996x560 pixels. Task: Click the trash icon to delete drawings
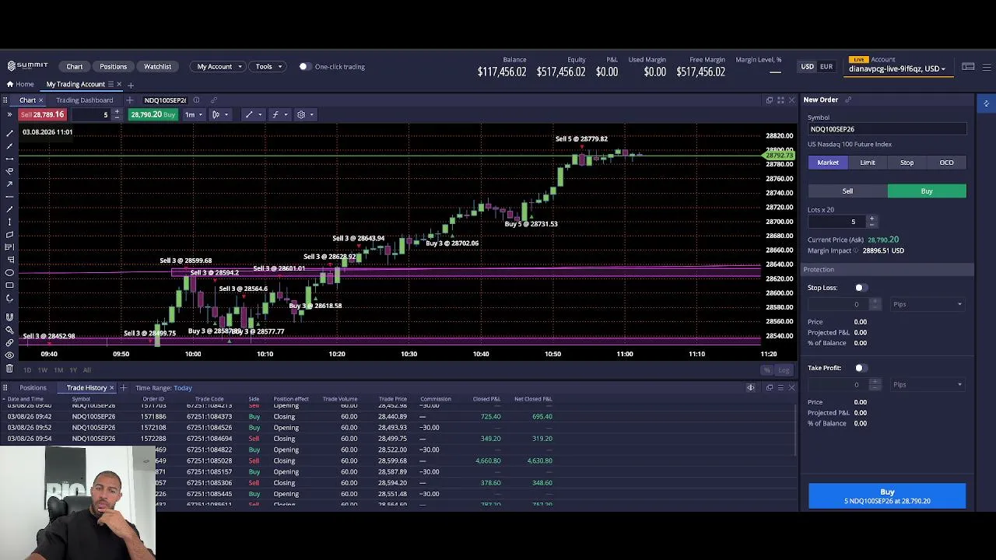[9, 368]
